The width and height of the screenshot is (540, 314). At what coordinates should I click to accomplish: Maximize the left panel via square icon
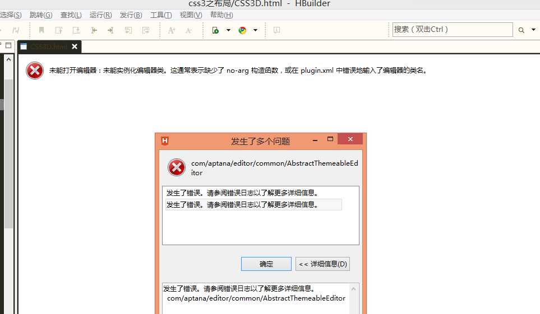click(8, 45)
